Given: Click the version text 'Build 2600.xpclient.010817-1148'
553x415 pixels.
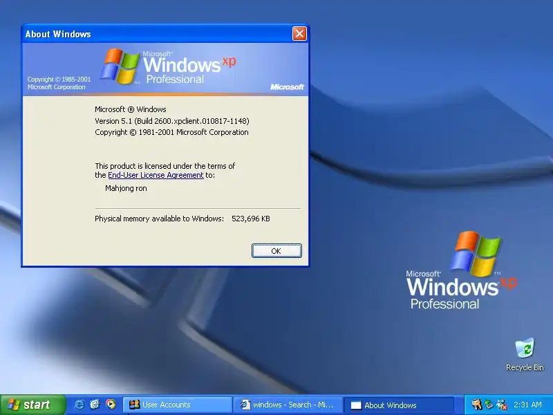Looking at the screenshot, I should tap(193, 121).
